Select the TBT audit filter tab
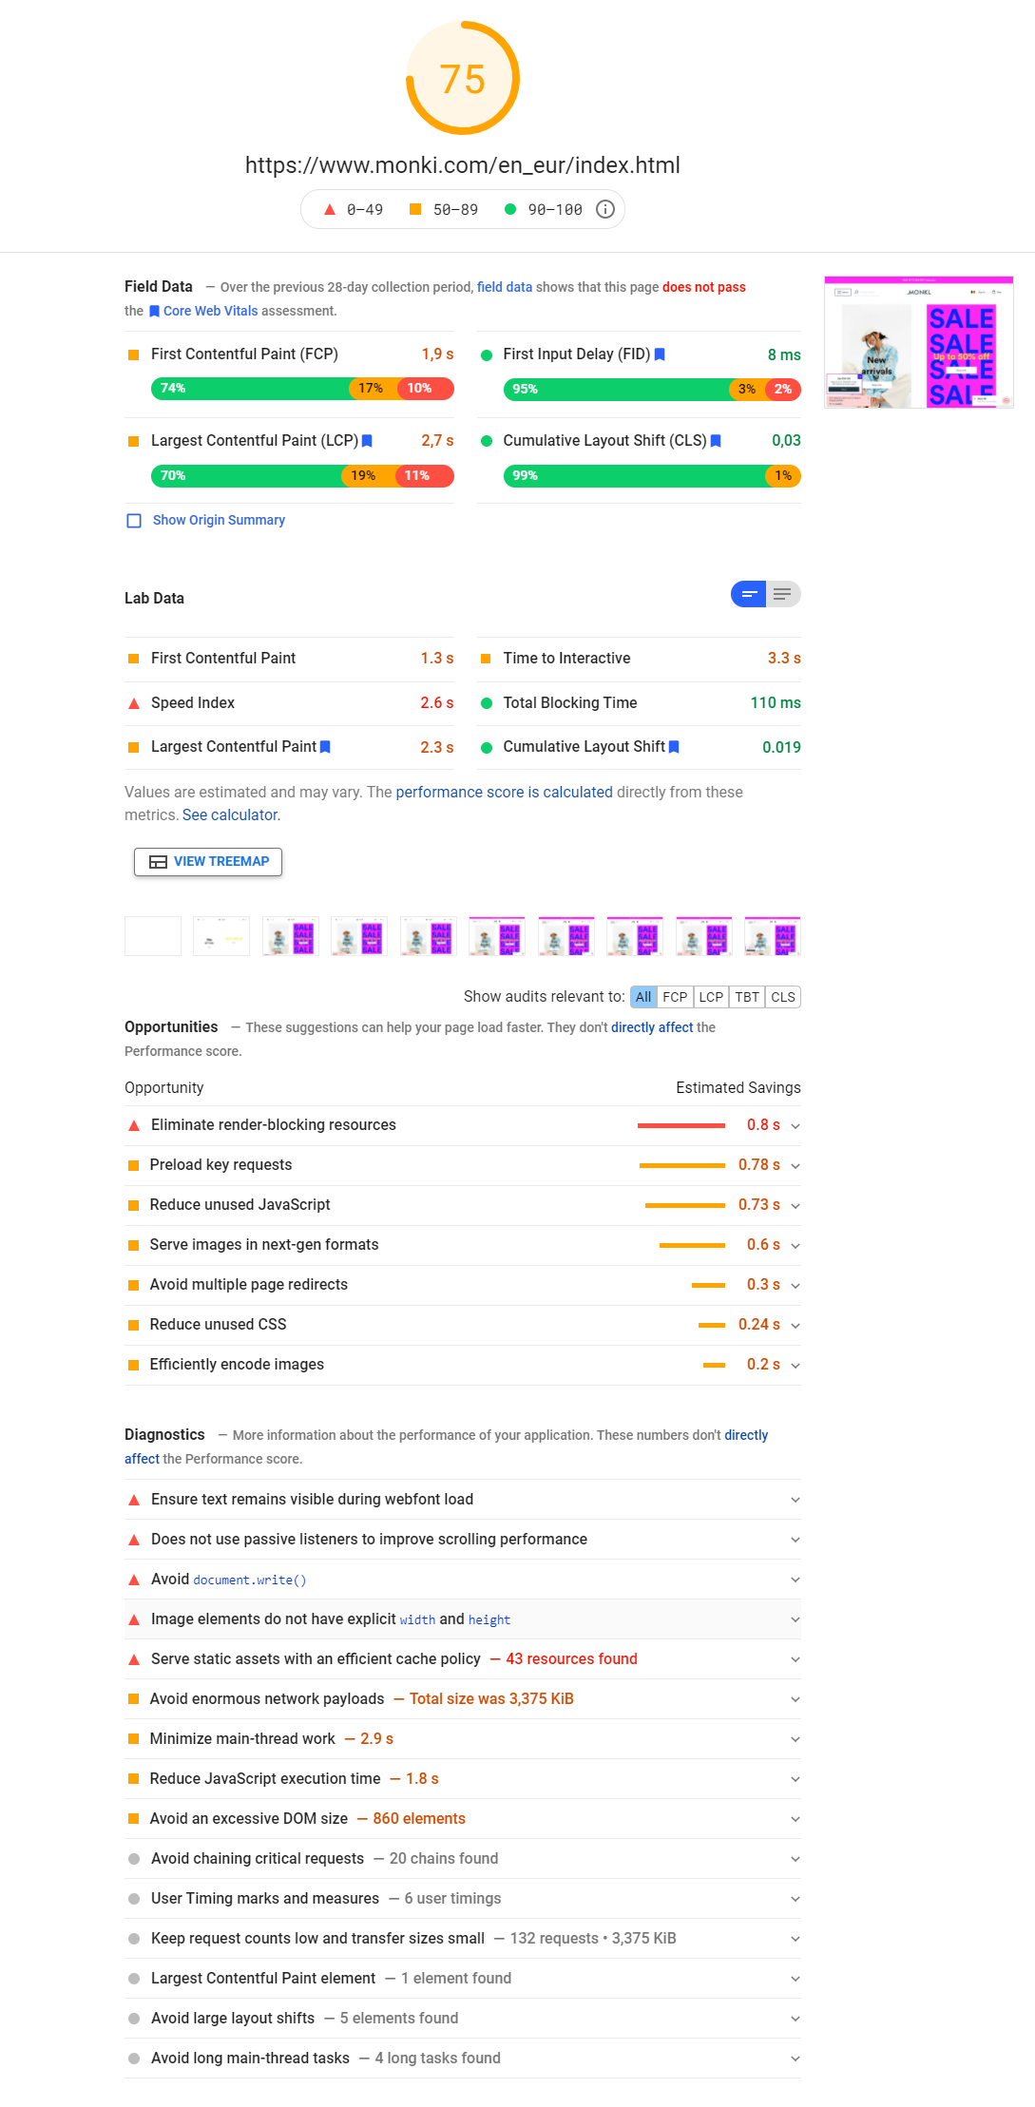 (747, 997)
